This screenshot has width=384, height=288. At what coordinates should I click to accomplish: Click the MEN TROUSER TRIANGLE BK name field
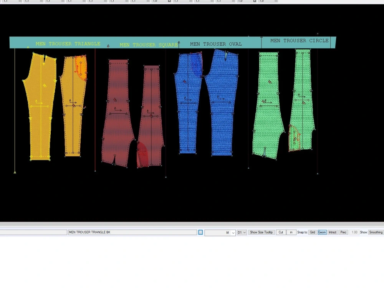[x=132, y=232]
